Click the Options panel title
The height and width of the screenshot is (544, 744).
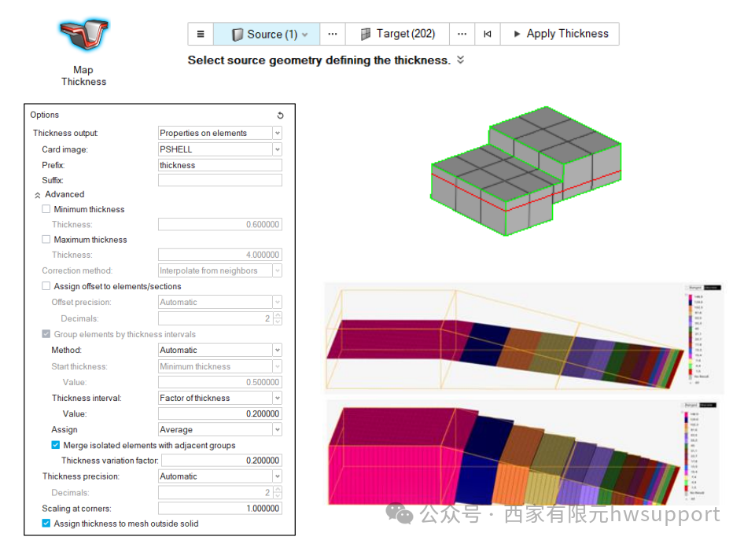click(45, 115)
